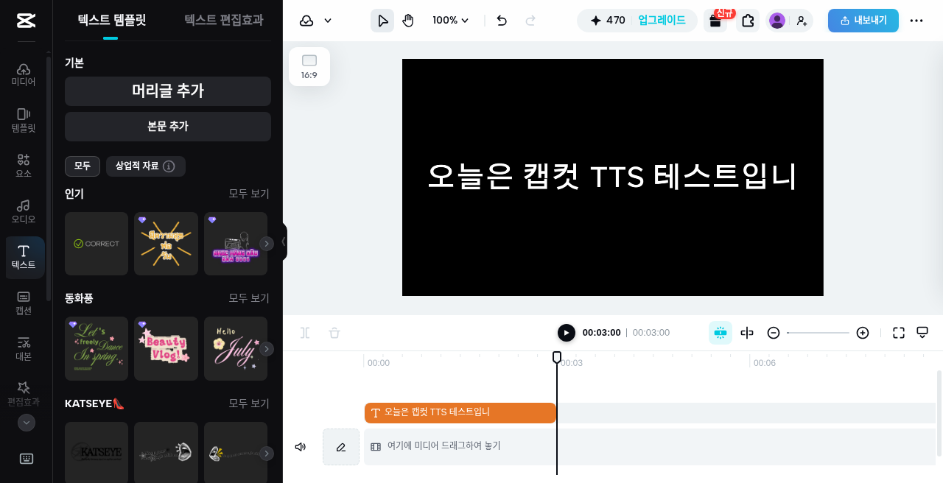Open the Media (미디어) sidebar panel
The height and width of the screenshot is (483, 943).
pyautogui.click(x=24, y=74)
